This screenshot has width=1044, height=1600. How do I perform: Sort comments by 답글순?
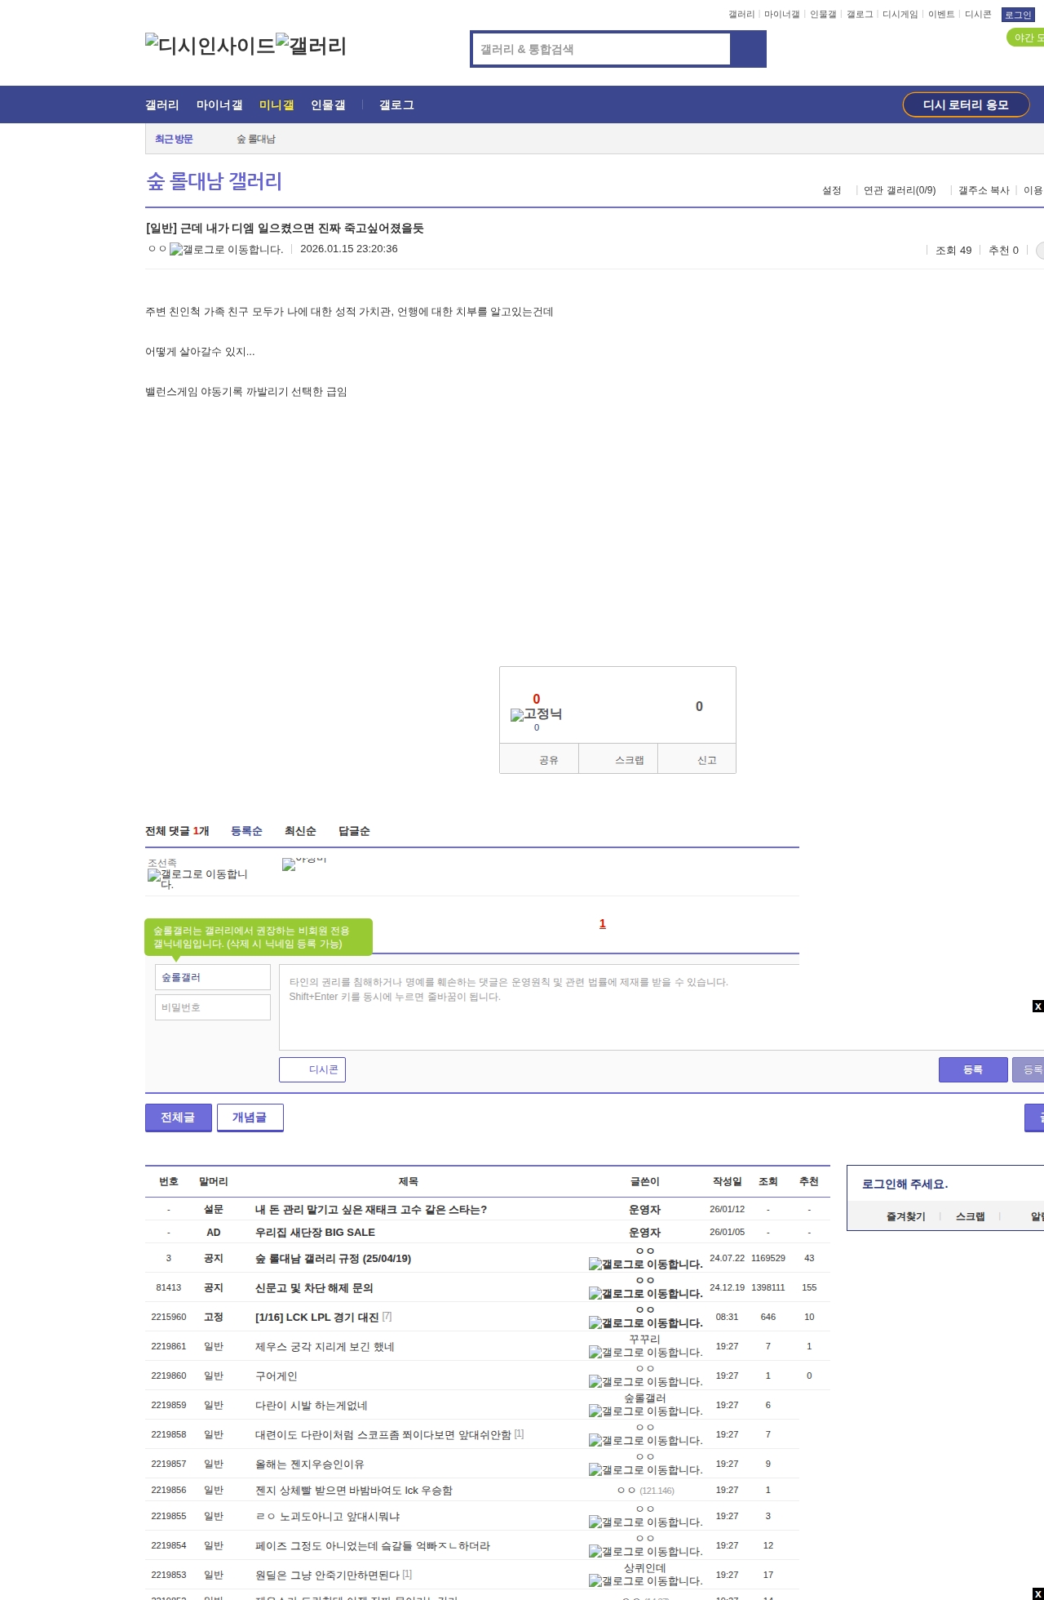(354, 831)
